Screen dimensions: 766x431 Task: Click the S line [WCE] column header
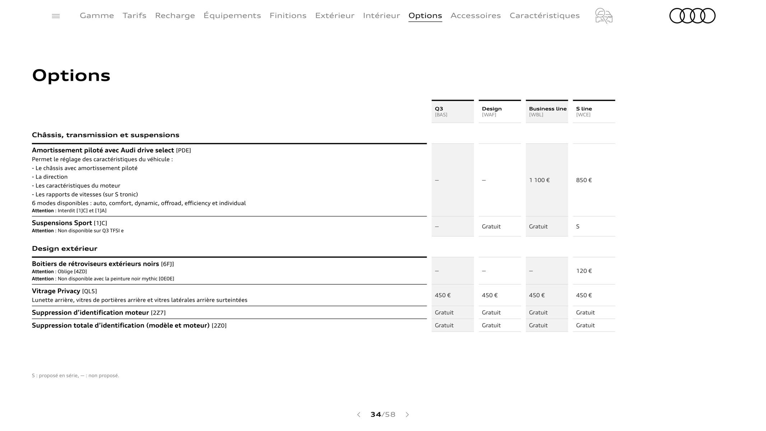pos(594,111)
